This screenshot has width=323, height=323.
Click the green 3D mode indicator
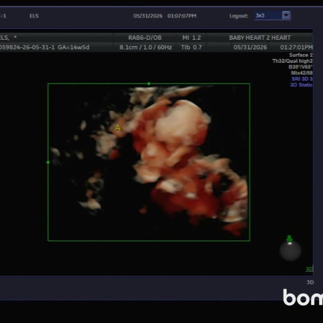click(309, 269)
